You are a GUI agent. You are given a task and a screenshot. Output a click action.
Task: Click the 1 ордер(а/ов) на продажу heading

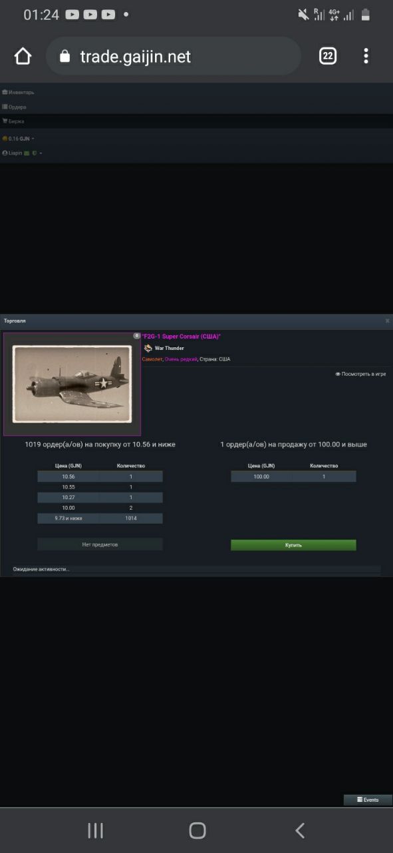coord(293,444)
